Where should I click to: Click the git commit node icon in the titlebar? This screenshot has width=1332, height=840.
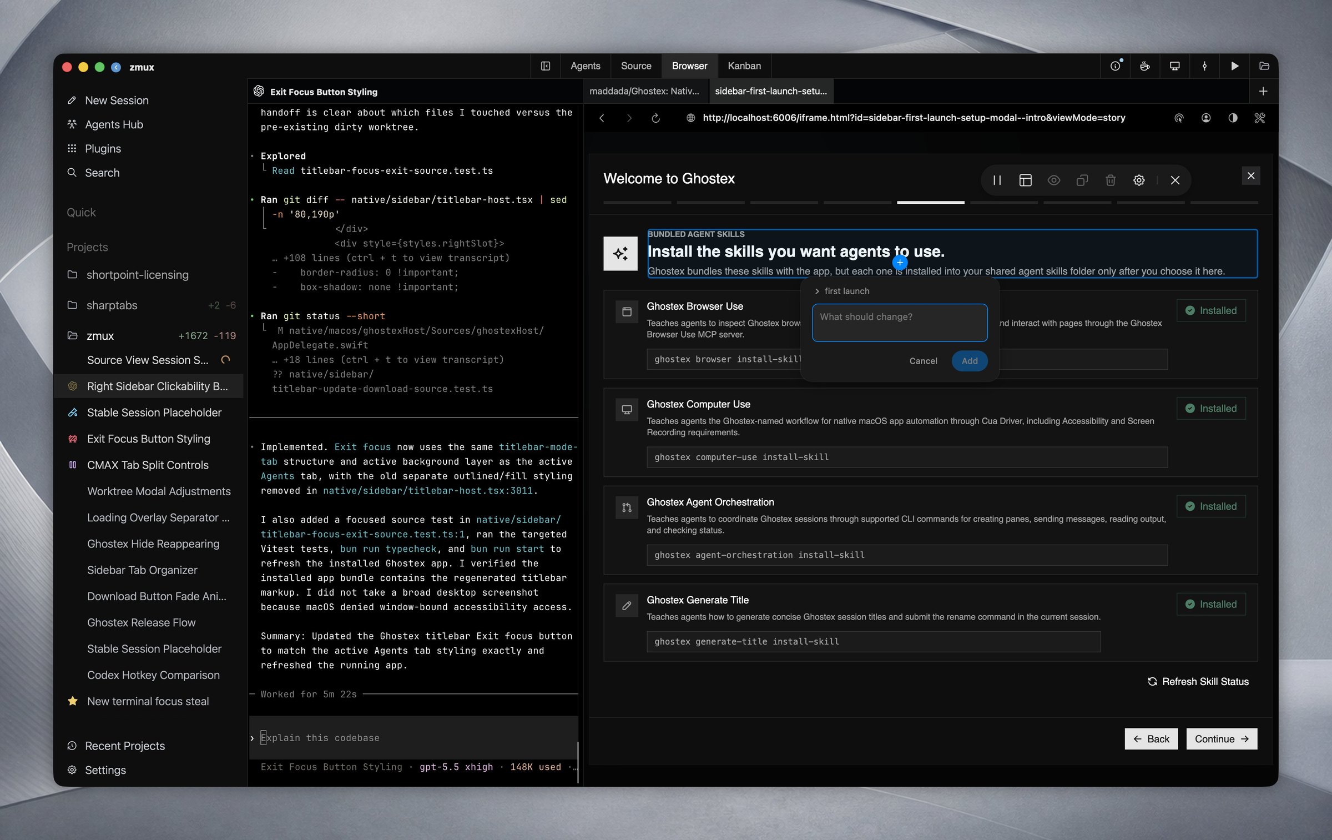(1204, 66)
